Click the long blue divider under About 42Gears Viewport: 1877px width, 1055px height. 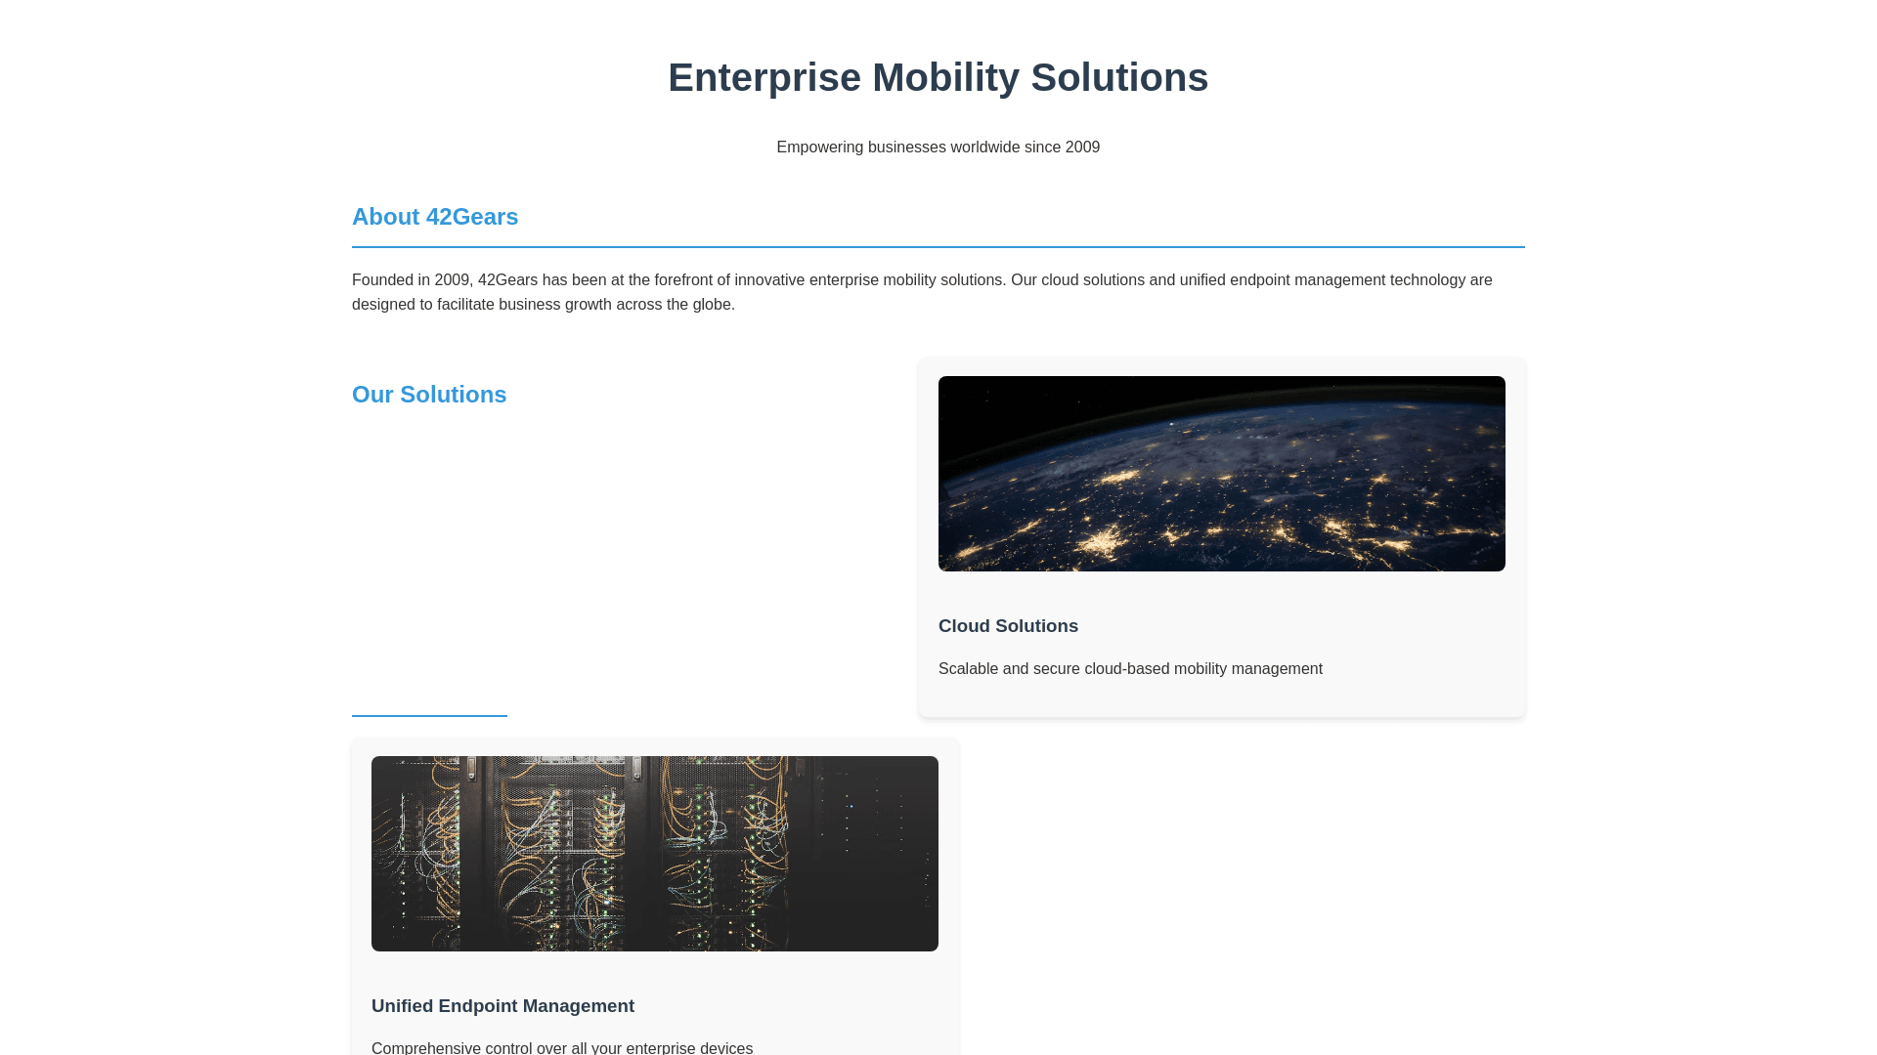pyautogui.click(x=938, y=247)
